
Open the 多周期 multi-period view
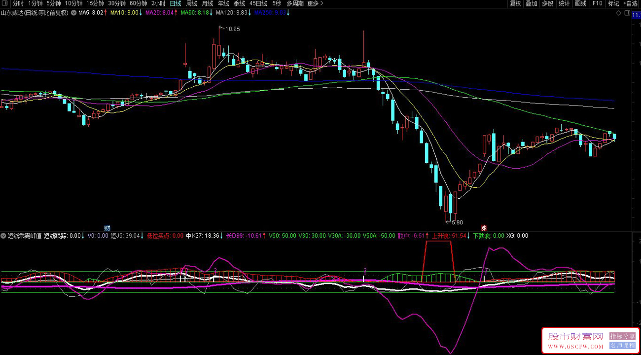pos(295,3)
